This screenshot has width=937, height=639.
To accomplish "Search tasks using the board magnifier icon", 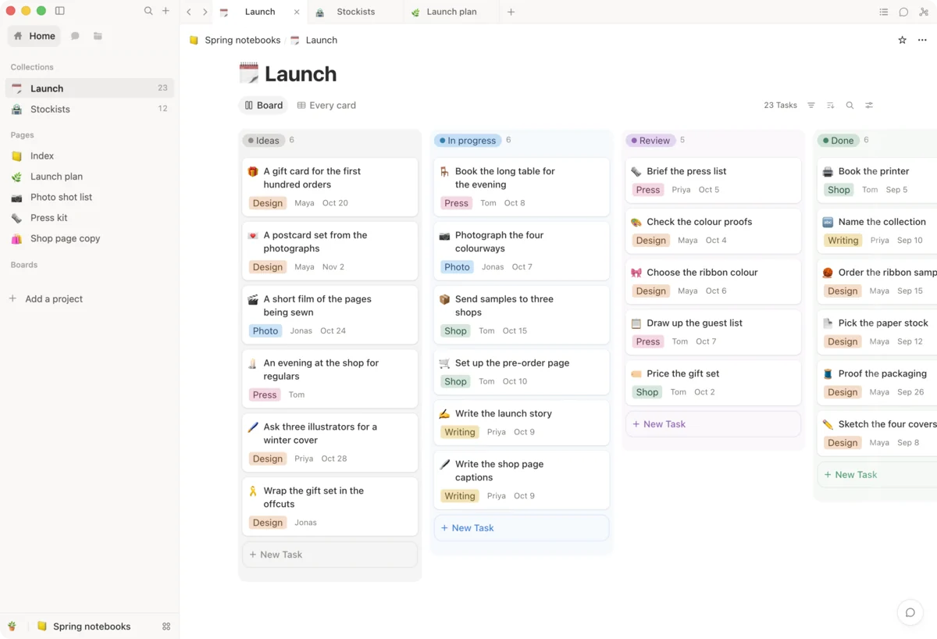I will [850, 105].
